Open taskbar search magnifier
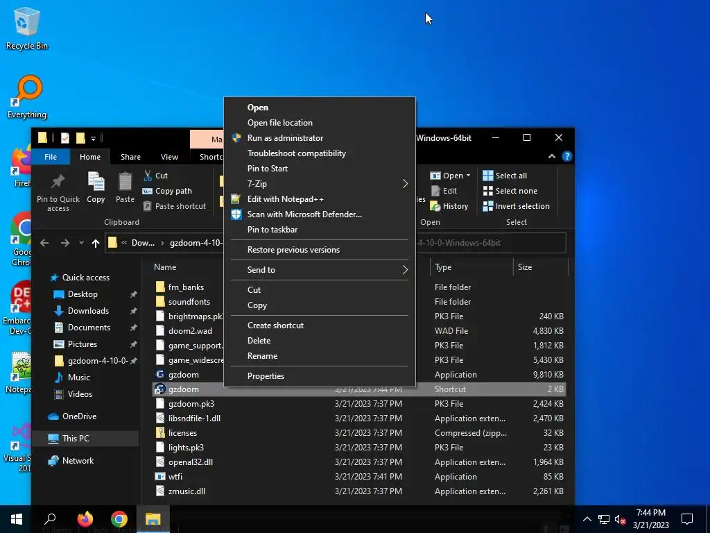 (x=50, y=519)
